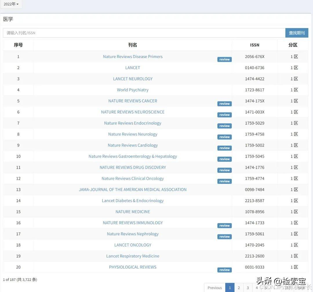Click review badge for Nature Reviews Clinical Oncology

(x=224, y=181)
